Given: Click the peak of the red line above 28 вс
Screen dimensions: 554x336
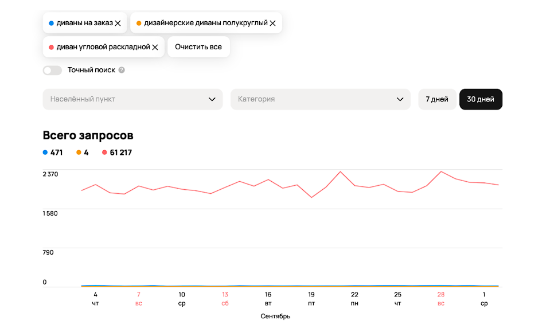Looking at the screenshot, I should [441, 171].
